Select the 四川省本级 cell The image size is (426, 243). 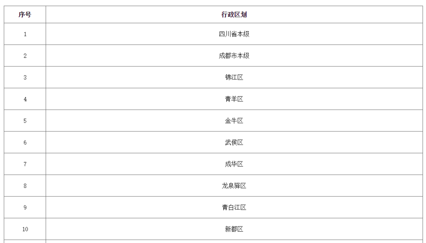coord(234,34)
